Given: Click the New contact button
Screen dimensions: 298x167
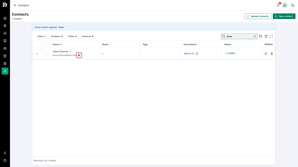Looking at the screenshot, I should [x=284, y=16].
